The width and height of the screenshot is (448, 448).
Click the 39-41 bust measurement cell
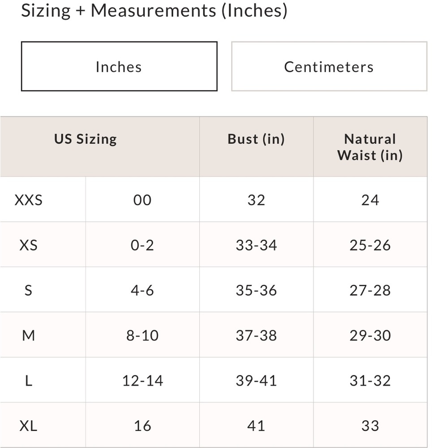(x=256, y=380)
